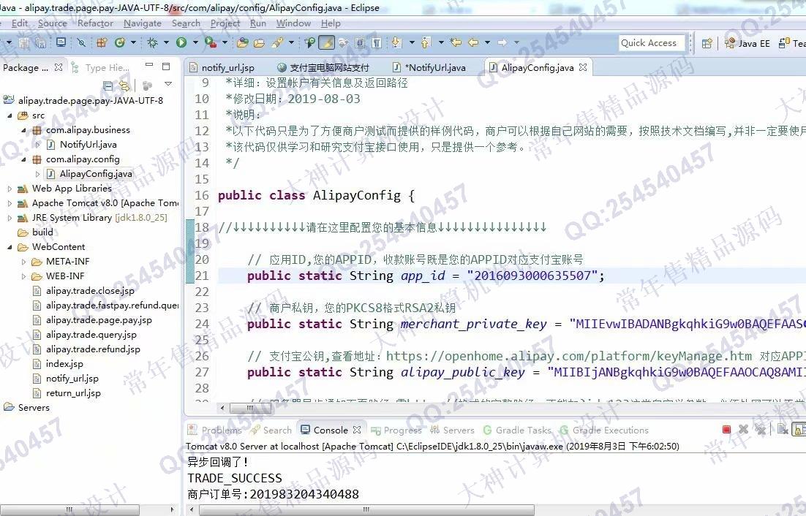
Task: Click the Save All icon
Action: click(39, 42)
